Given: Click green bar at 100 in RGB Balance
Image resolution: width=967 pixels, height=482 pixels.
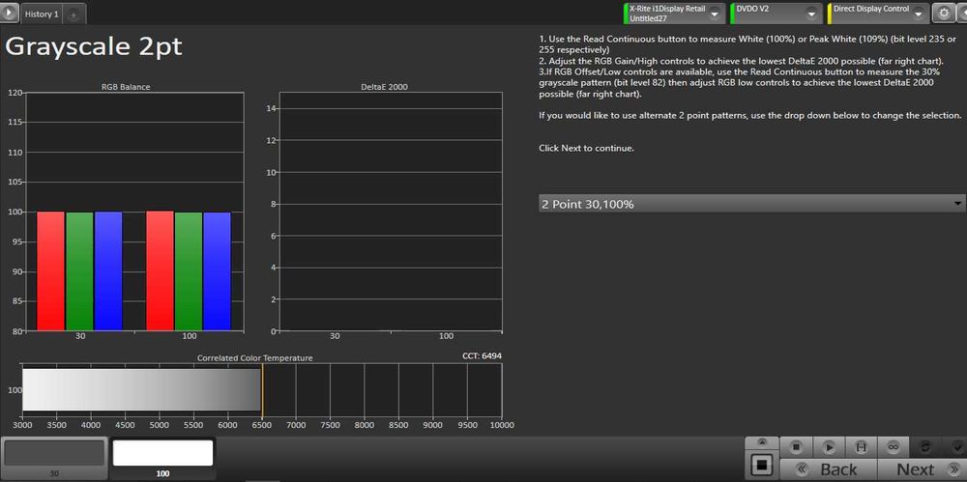Looking at the screenshot, I should 189,271.
